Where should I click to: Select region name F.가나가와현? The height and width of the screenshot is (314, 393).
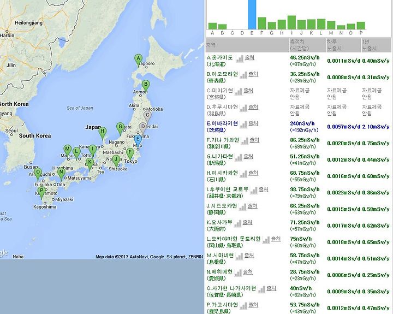click(x=223, y=140)
